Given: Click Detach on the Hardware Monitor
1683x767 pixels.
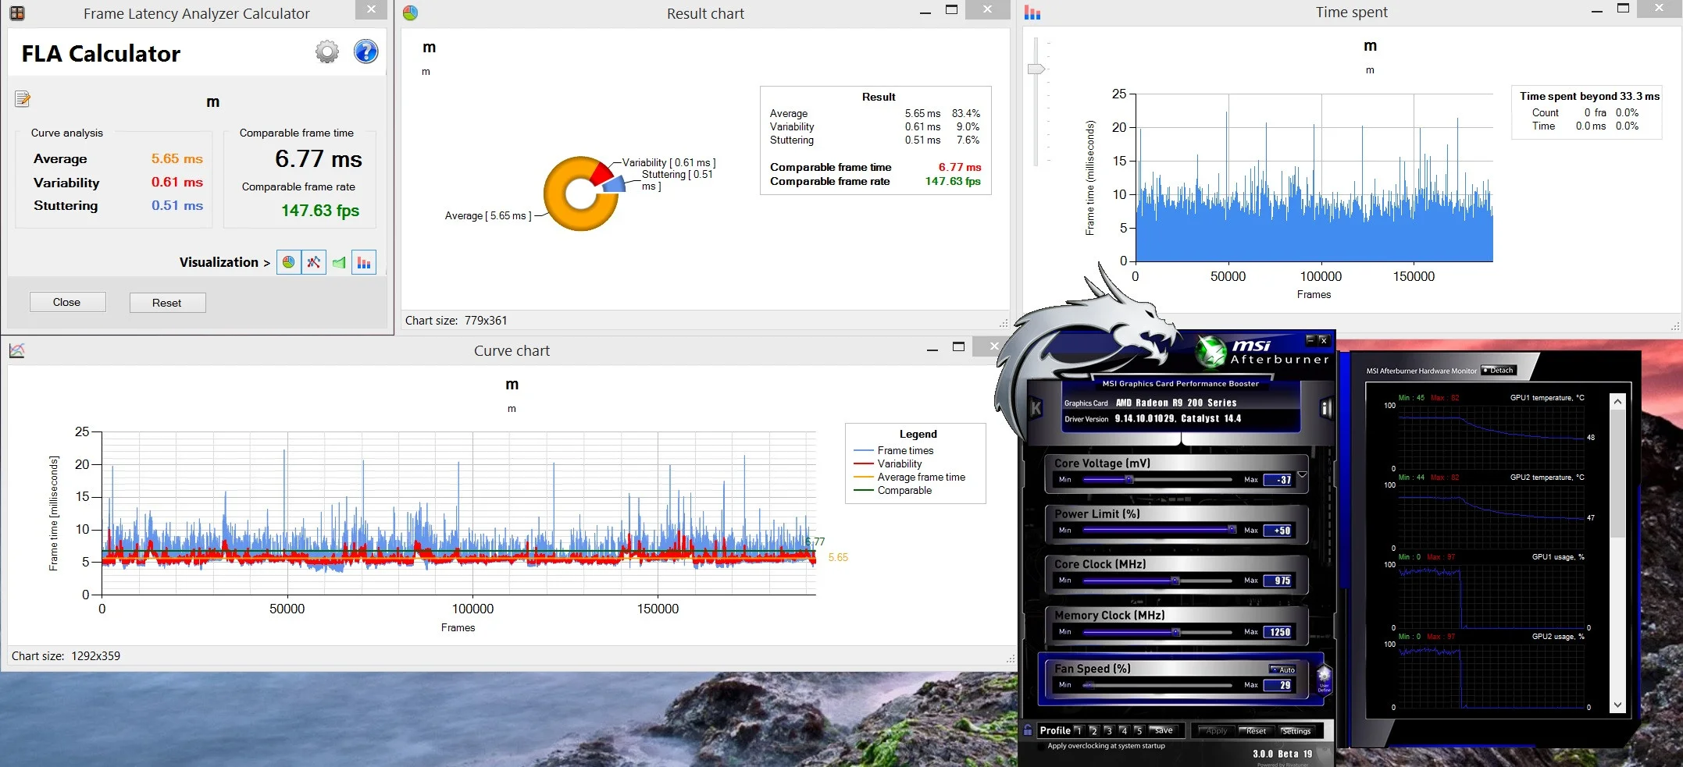Looking at the screenshot, I should click(x=1499, y=371).
